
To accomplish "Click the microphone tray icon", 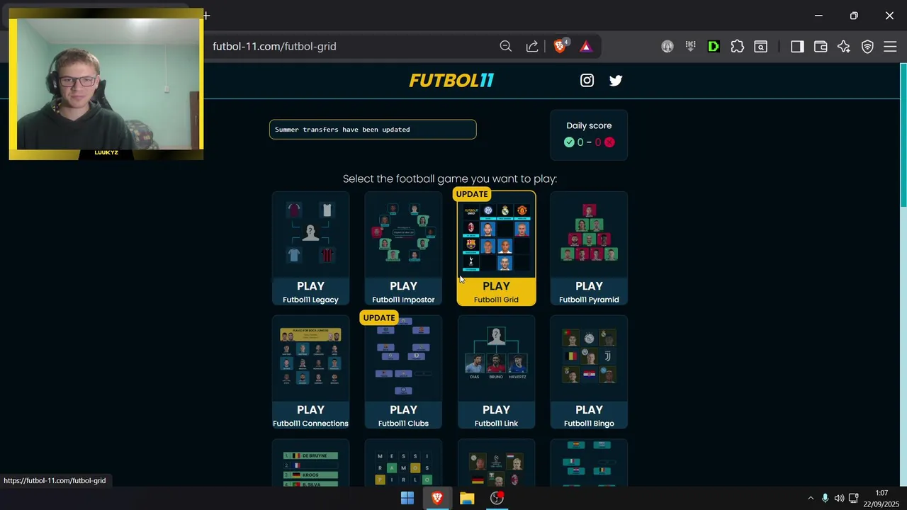I will pyautogui.click(x=825, y=498).
